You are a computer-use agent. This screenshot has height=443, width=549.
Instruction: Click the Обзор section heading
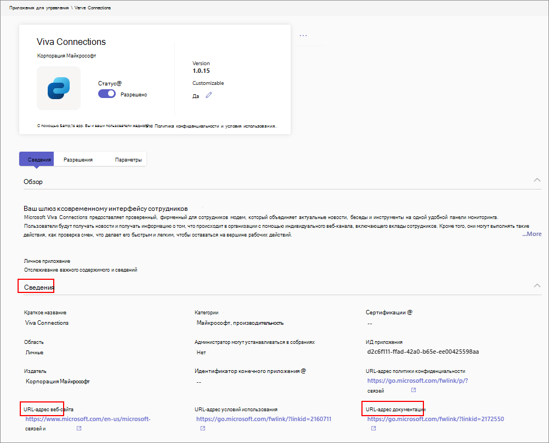33,182
